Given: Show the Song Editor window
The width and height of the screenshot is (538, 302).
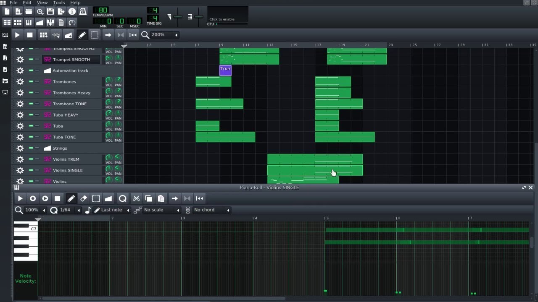Looking at the screenshot, I should 7,22.
